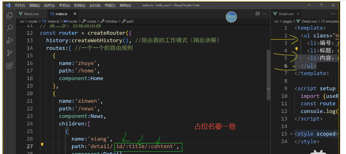Click the VS Code logo icon
The width and height of the screenshot is (346, 154).
[8, 5]
